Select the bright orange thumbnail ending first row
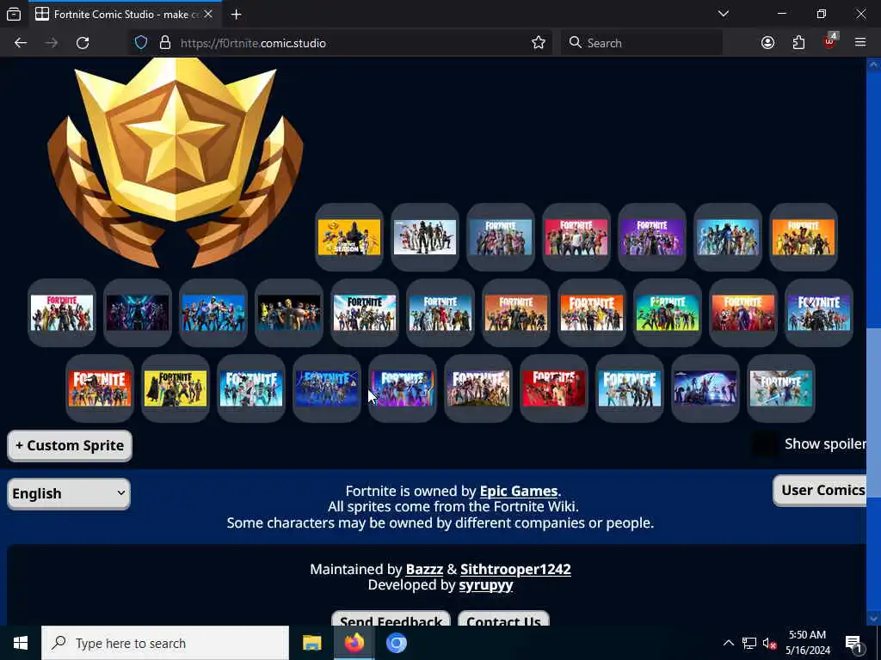The height and width of the screenshot is (660, 881). click(804, 237)
